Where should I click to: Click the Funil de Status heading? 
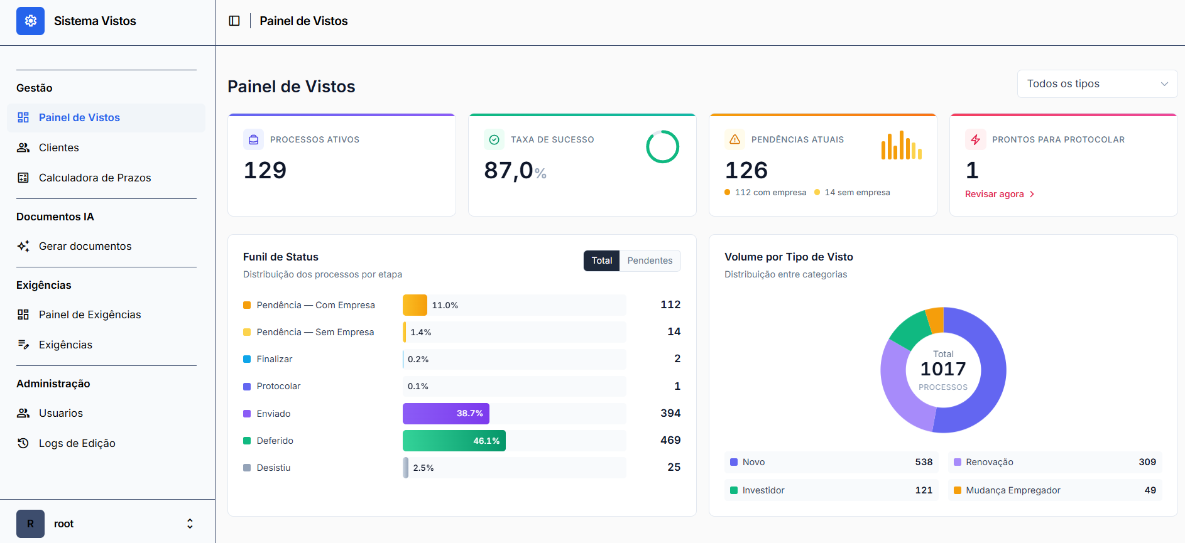(x=281, y=257)
